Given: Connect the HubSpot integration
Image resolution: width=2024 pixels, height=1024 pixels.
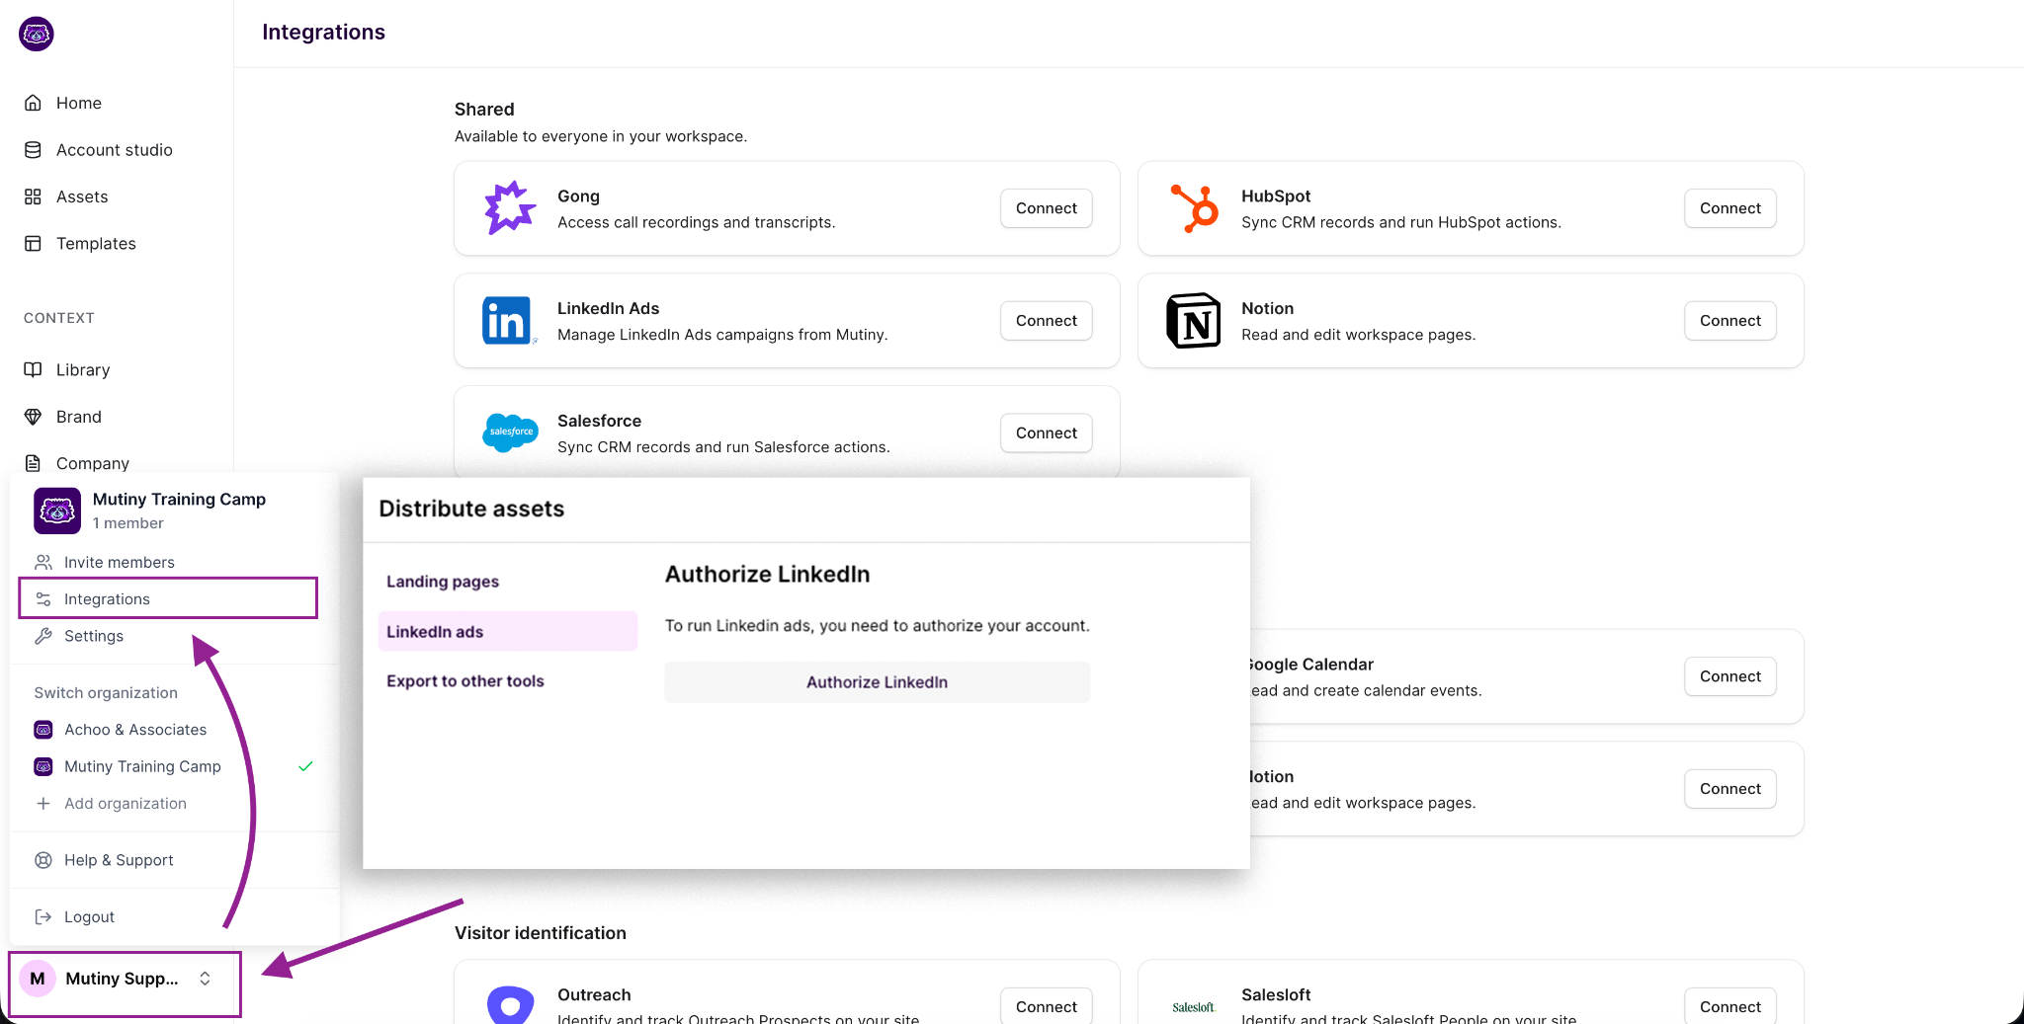Looking at the screenshot, I should pyautogui.click(x=1730, y=208).
